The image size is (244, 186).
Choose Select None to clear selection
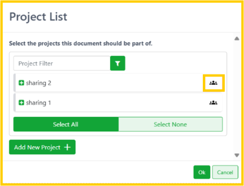[170, 124]
